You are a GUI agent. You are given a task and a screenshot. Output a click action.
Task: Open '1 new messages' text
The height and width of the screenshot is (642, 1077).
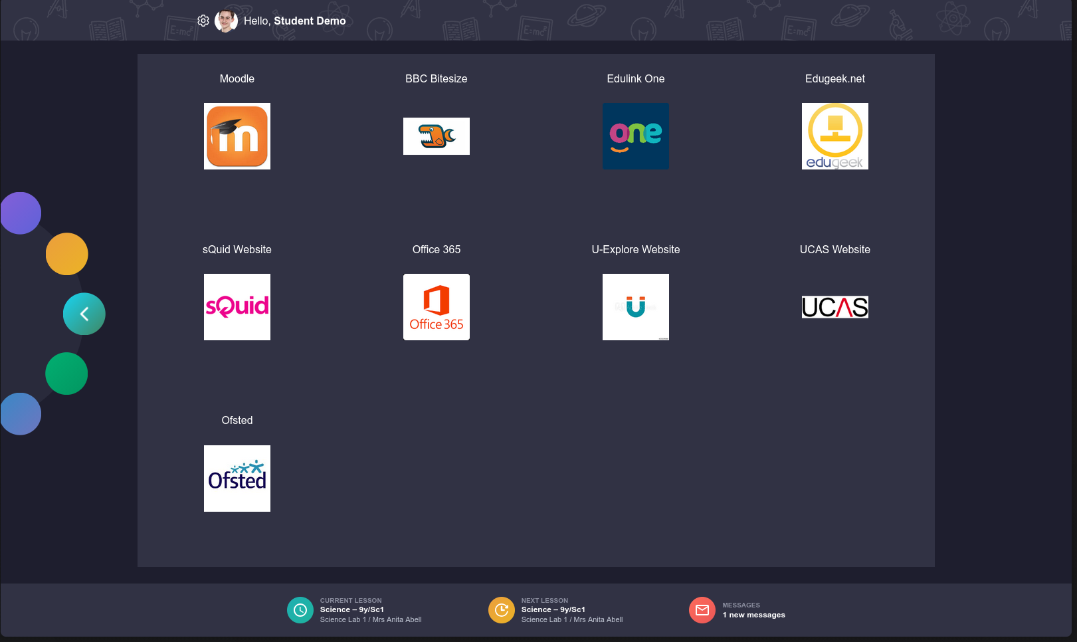[x=754, y=615]
